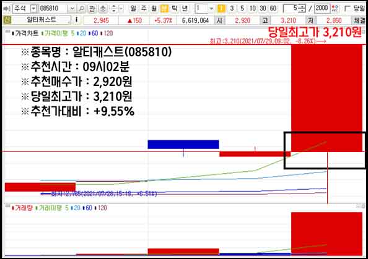Switch to the 주 weekly chart tab
368x259 pixels.
pyautogui.click(x=143, y=9)
